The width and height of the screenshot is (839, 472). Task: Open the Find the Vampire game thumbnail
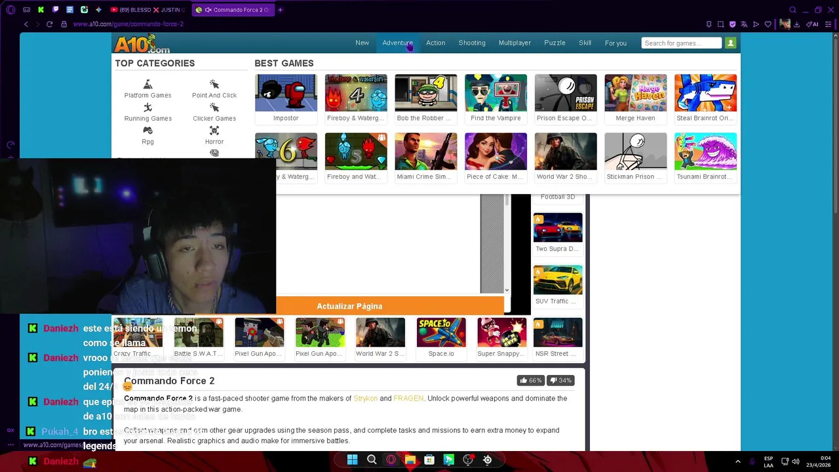tap(496, 93)
